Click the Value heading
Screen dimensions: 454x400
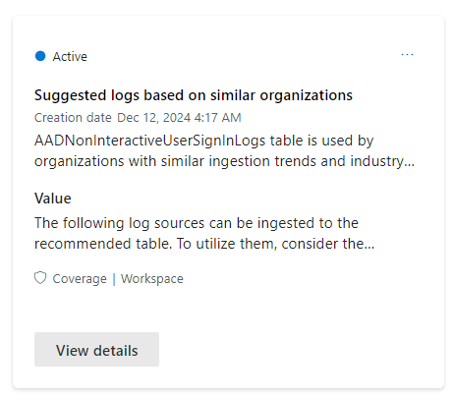53,199
